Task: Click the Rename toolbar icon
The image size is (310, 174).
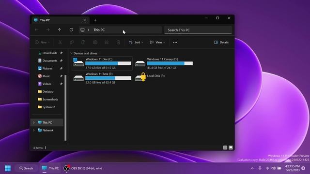Action: [x=95, y=42]
